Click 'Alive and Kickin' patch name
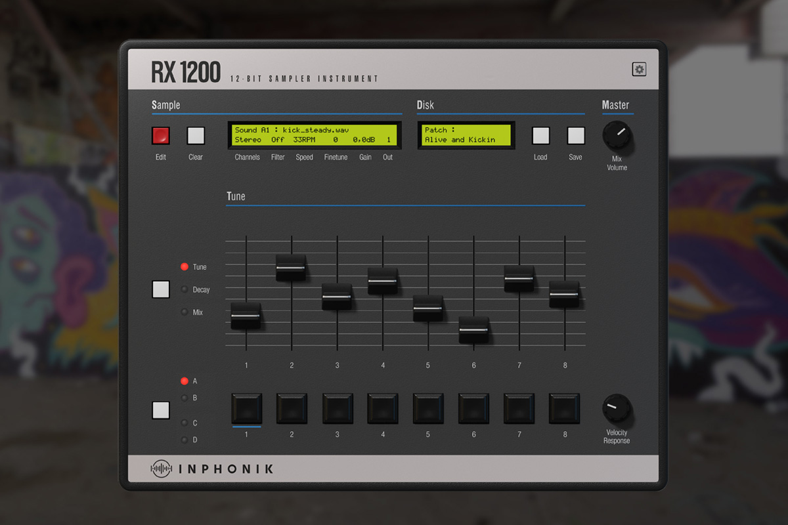The image size is (788, 525). click(x=460, y=140)
